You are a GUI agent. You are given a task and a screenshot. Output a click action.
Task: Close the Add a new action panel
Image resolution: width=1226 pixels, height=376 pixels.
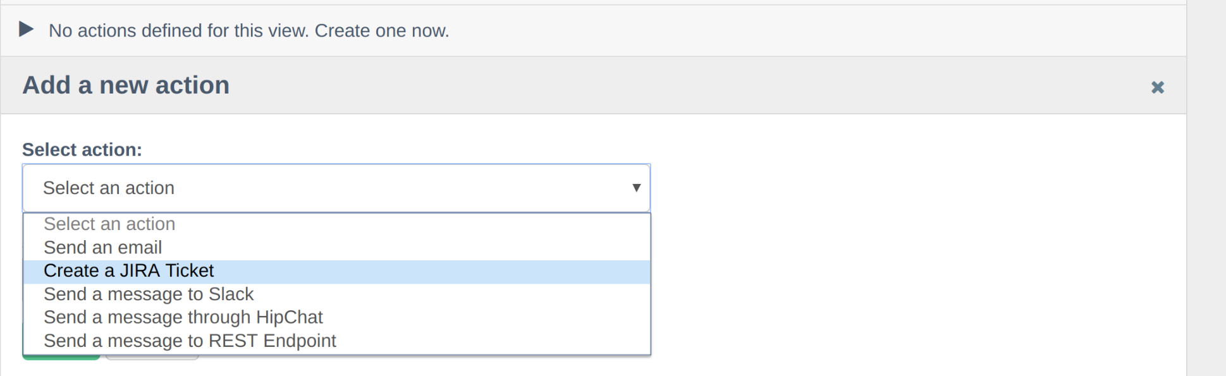click(1157, 87)
